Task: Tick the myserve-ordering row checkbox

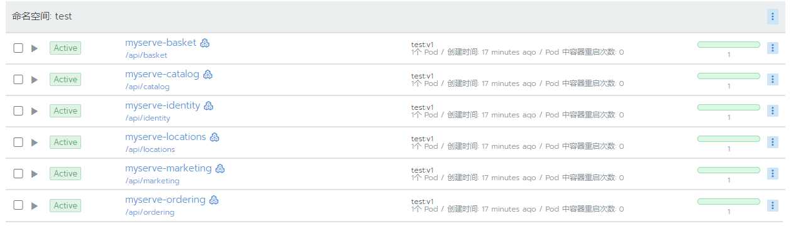Action: click(18, 205)
